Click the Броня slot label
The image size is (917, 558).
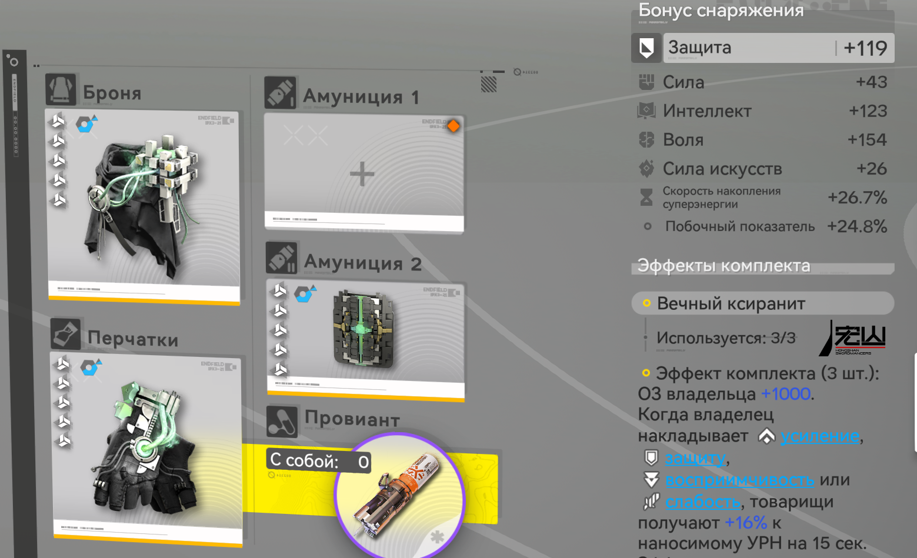pos(112,92)
